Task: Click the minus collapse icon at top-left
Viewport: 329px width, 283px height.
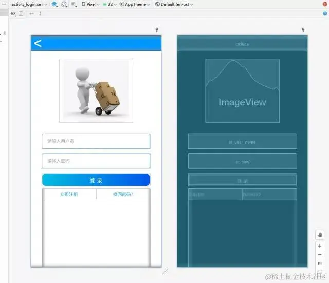Action: click(4, 4)
